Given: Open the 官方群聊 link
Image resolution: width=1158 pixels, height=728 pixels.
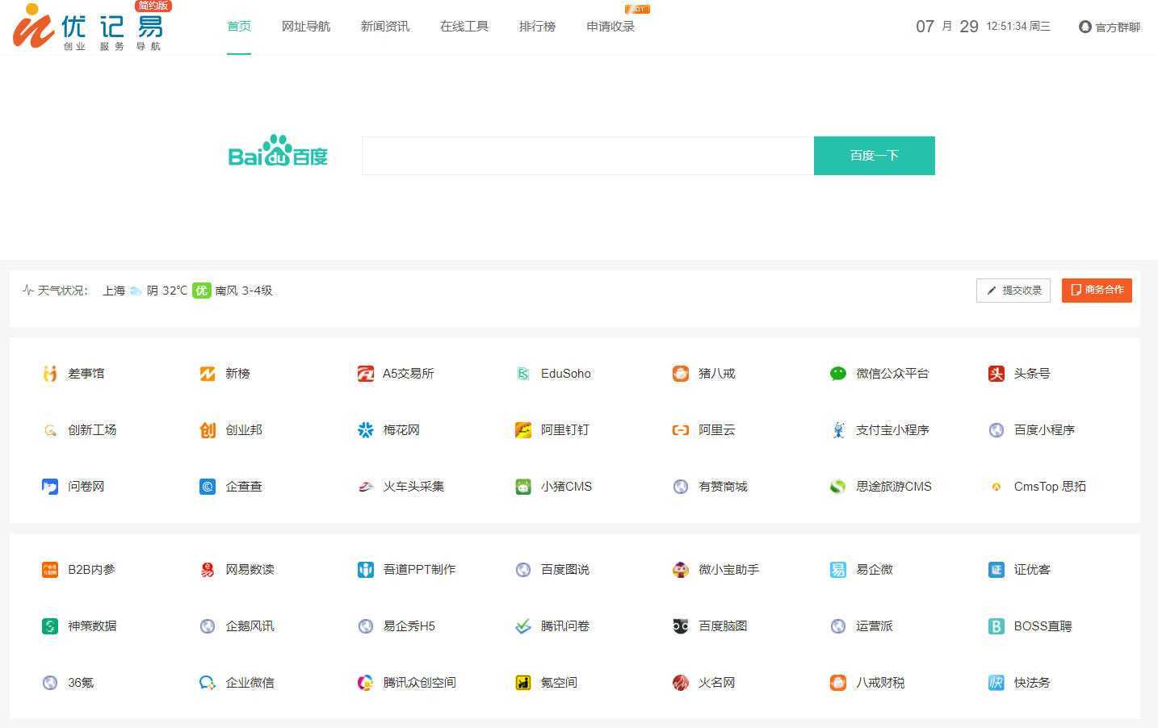Looking at the screenshot, I should click(1110, 27).
